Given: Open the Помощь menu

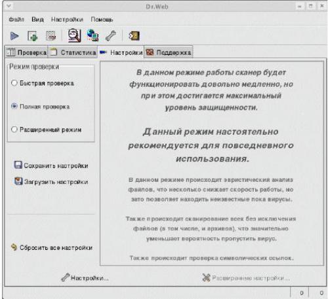Looking at the screenshot, I should point(102,20).
